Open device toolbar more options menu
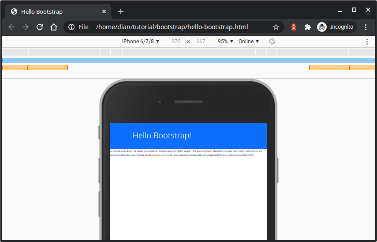 (x=367, y=42)
